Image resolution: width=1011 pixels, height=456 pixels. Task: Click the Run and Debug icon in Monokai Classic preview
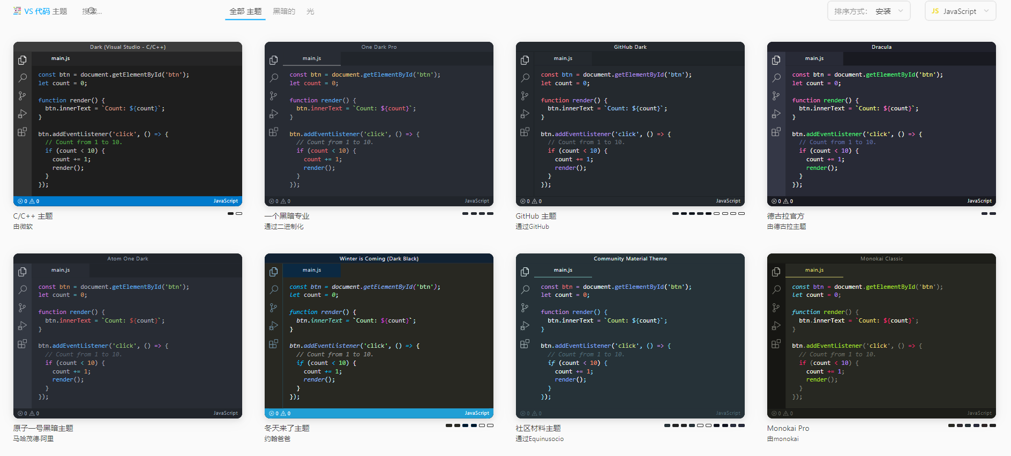pyautogui.click(x=776, y=325)
